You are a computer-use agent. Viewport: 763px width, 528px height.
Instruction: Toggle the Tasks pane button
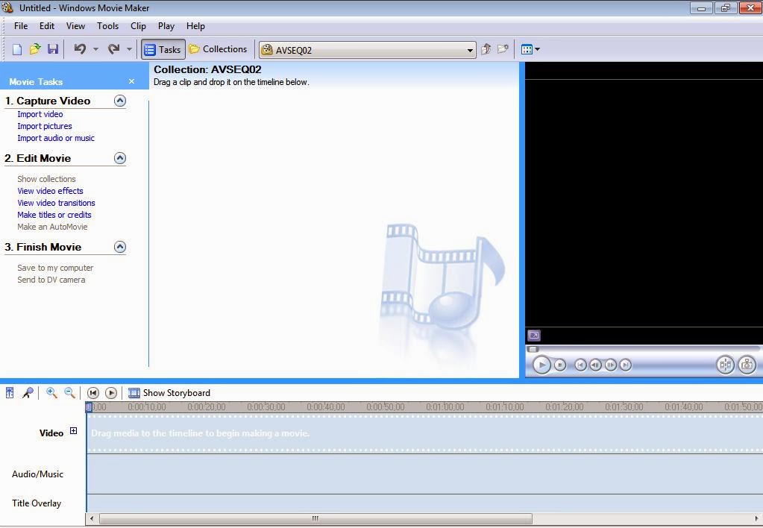(163, 49)
